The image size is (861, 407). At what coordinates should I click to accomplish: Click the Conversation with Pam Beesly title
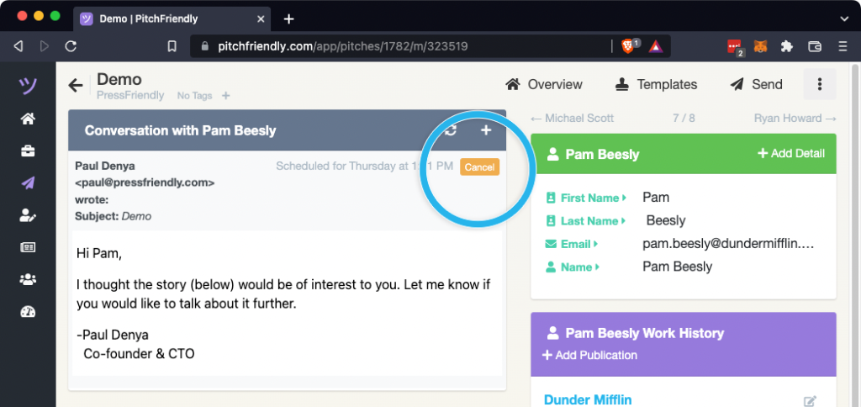click(x=180, y=130)
